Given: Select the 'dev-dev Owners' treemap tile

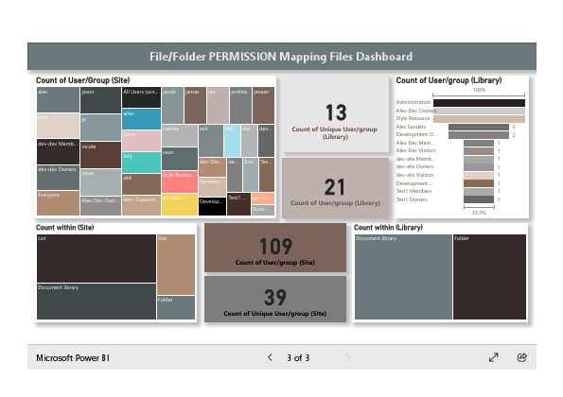Looking at the screenshot, I should tap(58, 177).
